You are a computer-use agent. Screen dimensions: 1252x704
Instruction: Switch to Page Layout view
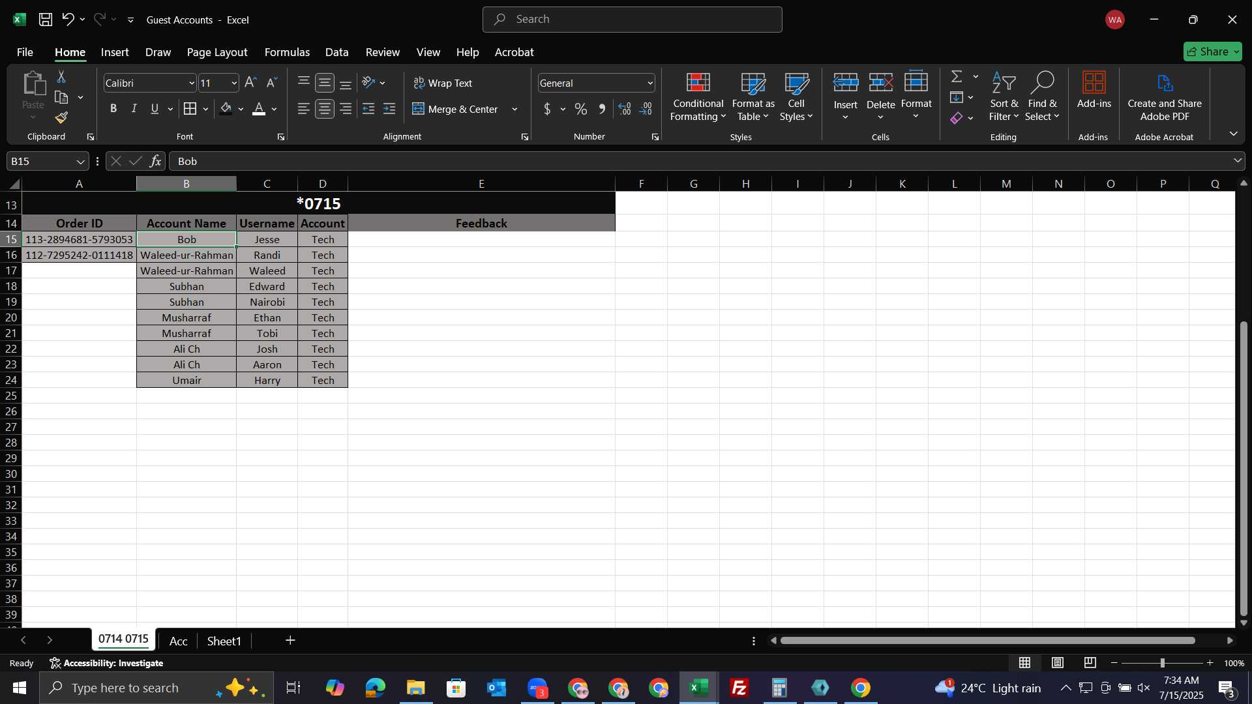click(x=1058, y=663)
